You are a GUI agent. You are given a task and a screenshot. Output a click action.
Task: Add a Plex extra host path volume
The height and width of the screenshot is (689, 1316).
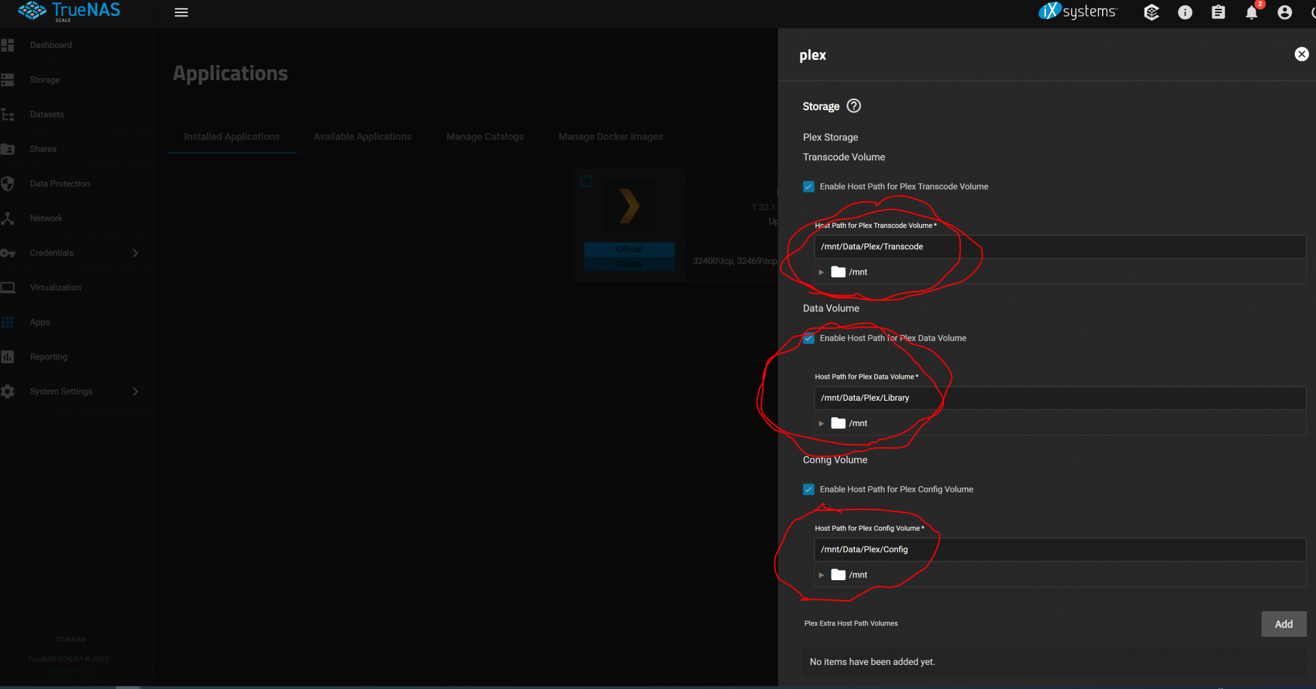[x=1284, y=624]
